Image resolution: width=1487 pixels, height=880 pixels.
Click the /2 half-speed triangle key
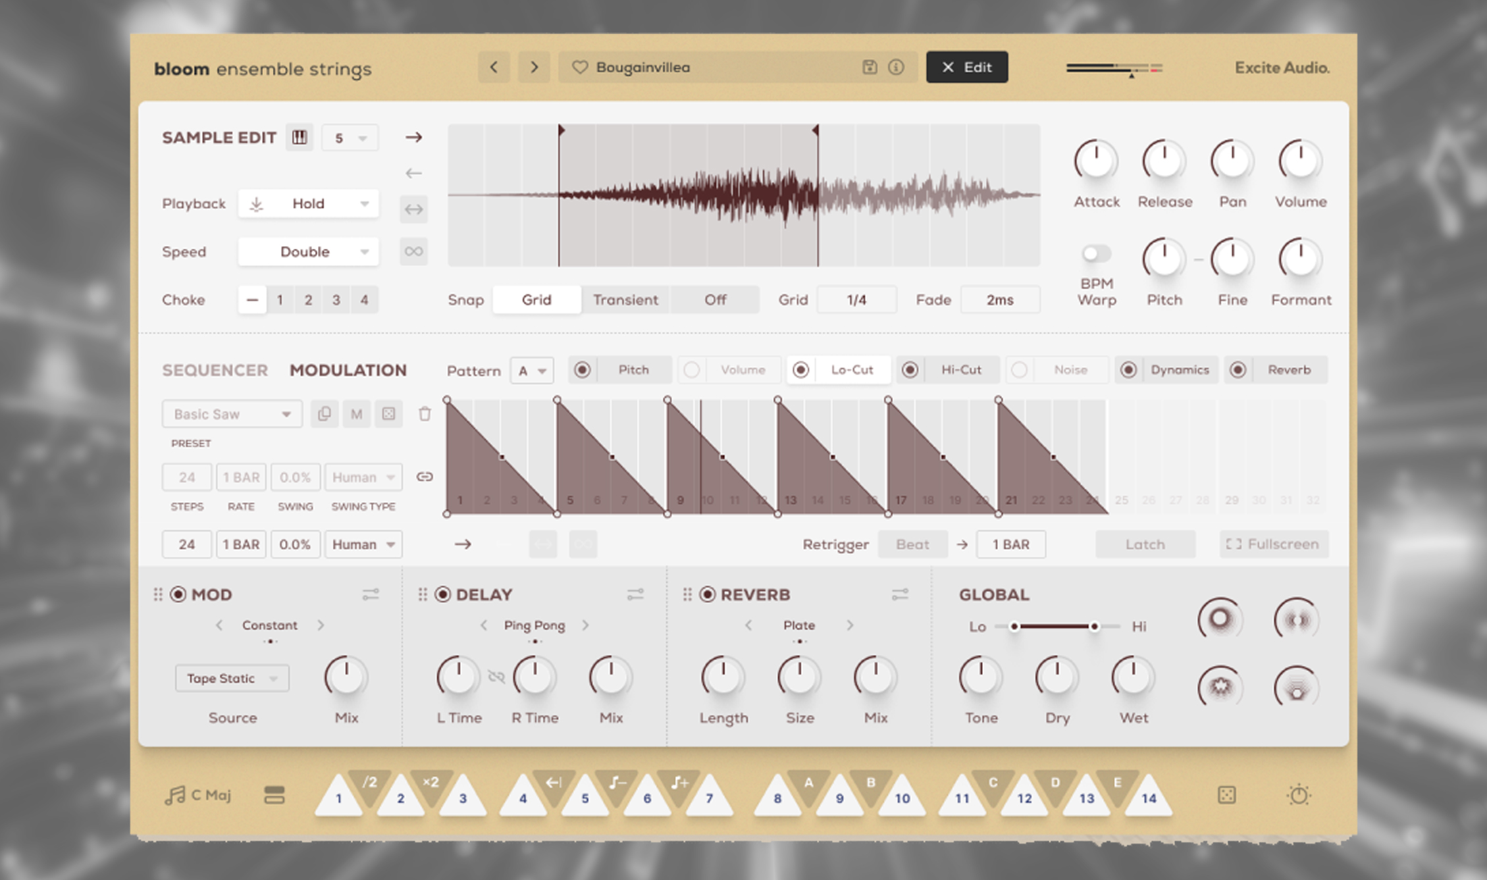(370, 785)
